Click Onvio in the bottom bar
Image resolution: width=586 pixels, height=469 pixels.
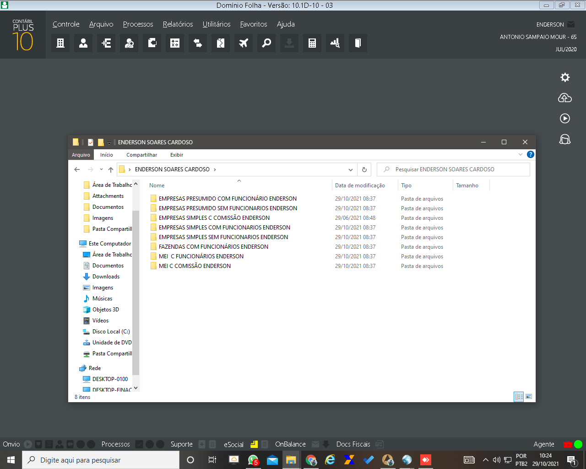click(x=11, y=444)
